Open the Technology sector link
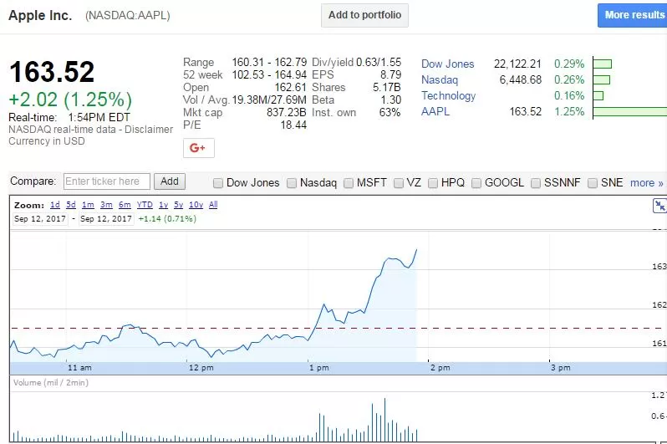The width and height of the screenshot is (667, 444). point(448,96)
